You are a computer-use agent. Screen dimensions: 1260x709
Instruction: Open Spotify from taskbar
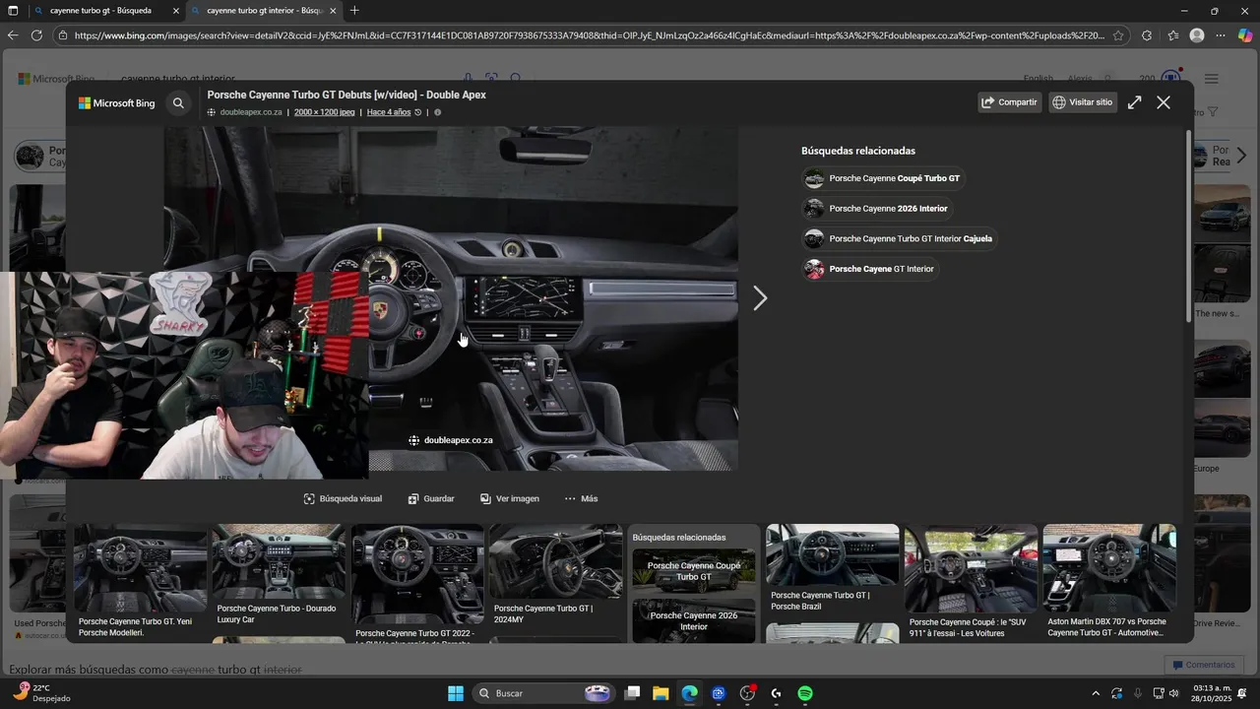coord(805,693)
